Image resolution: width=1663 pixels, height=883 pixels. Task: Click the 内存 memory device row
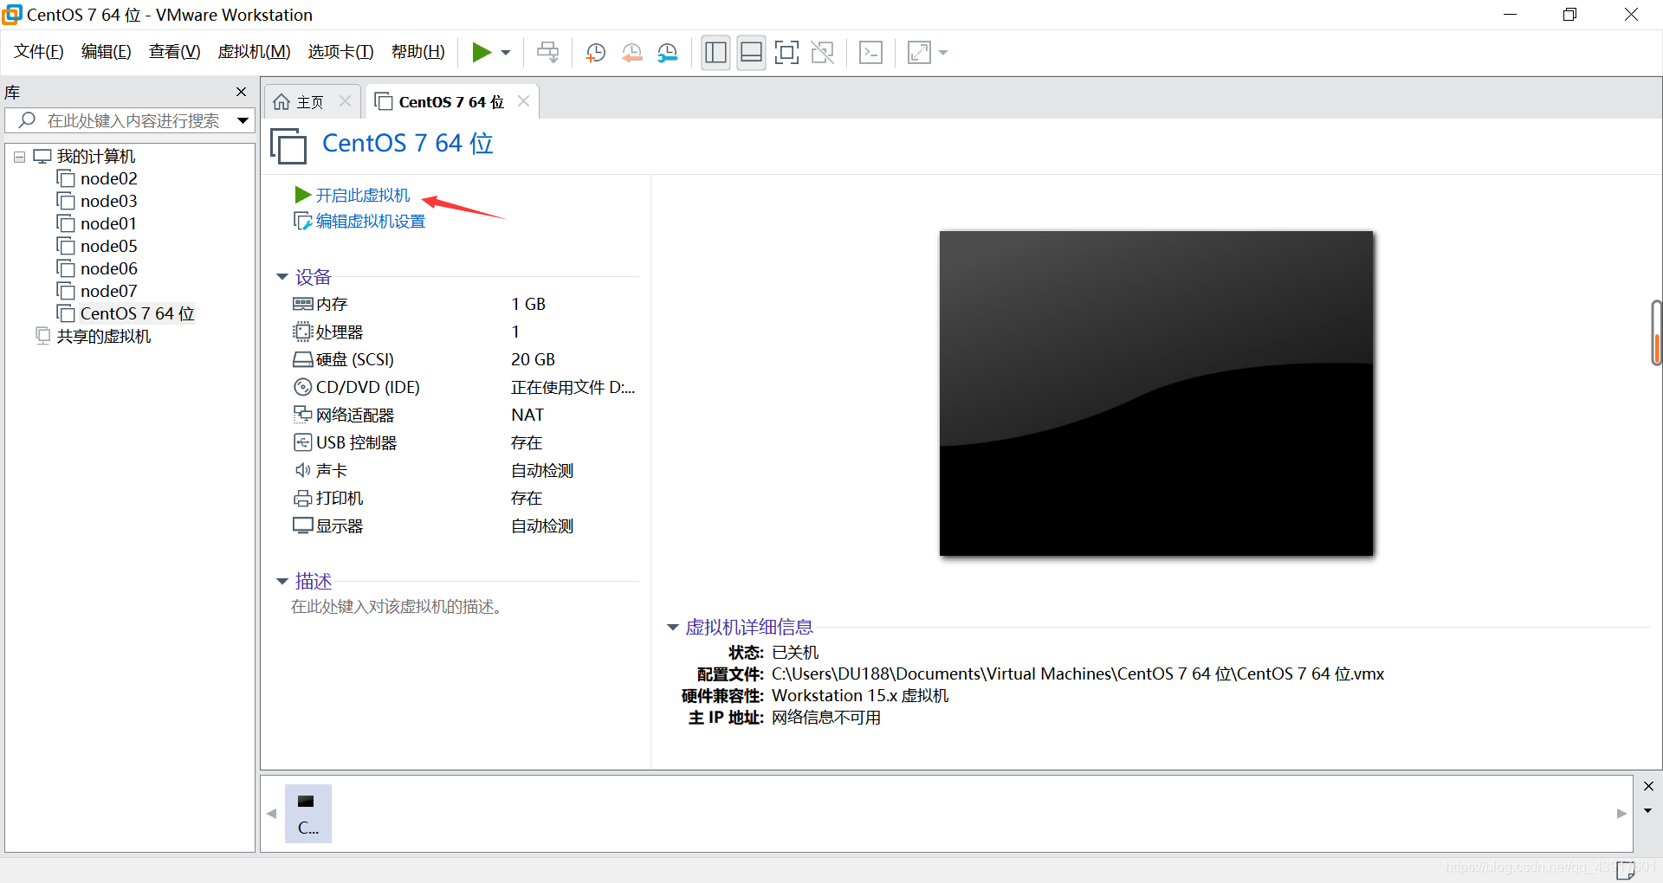coord(464,304)
